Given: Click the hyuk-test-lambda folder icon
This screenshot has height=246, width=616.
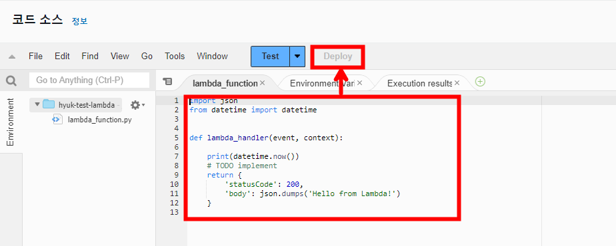Looking at the screenshot, I should [49, 104].
